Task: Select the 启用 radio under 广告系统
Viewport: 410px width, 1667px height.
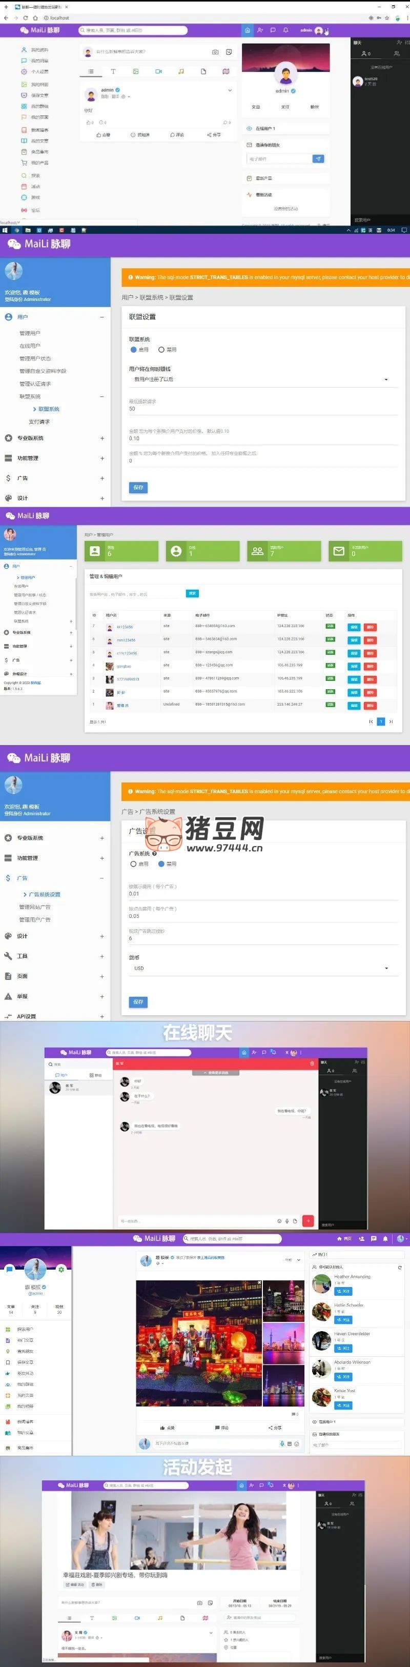Action: click(133, 864)
